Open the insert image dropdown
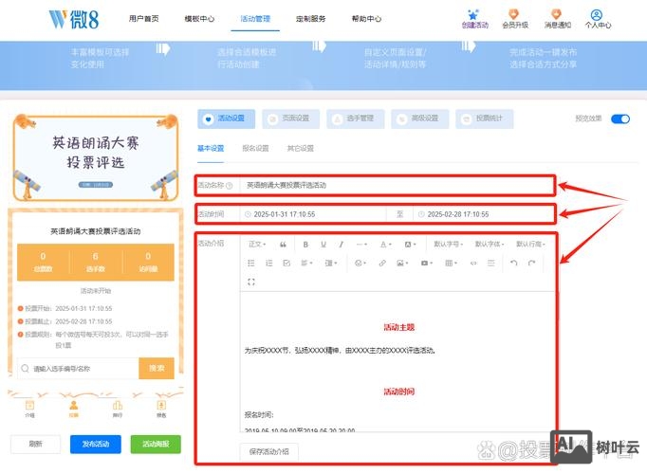This screenshot has height=474, width=647. click(402, 263)
